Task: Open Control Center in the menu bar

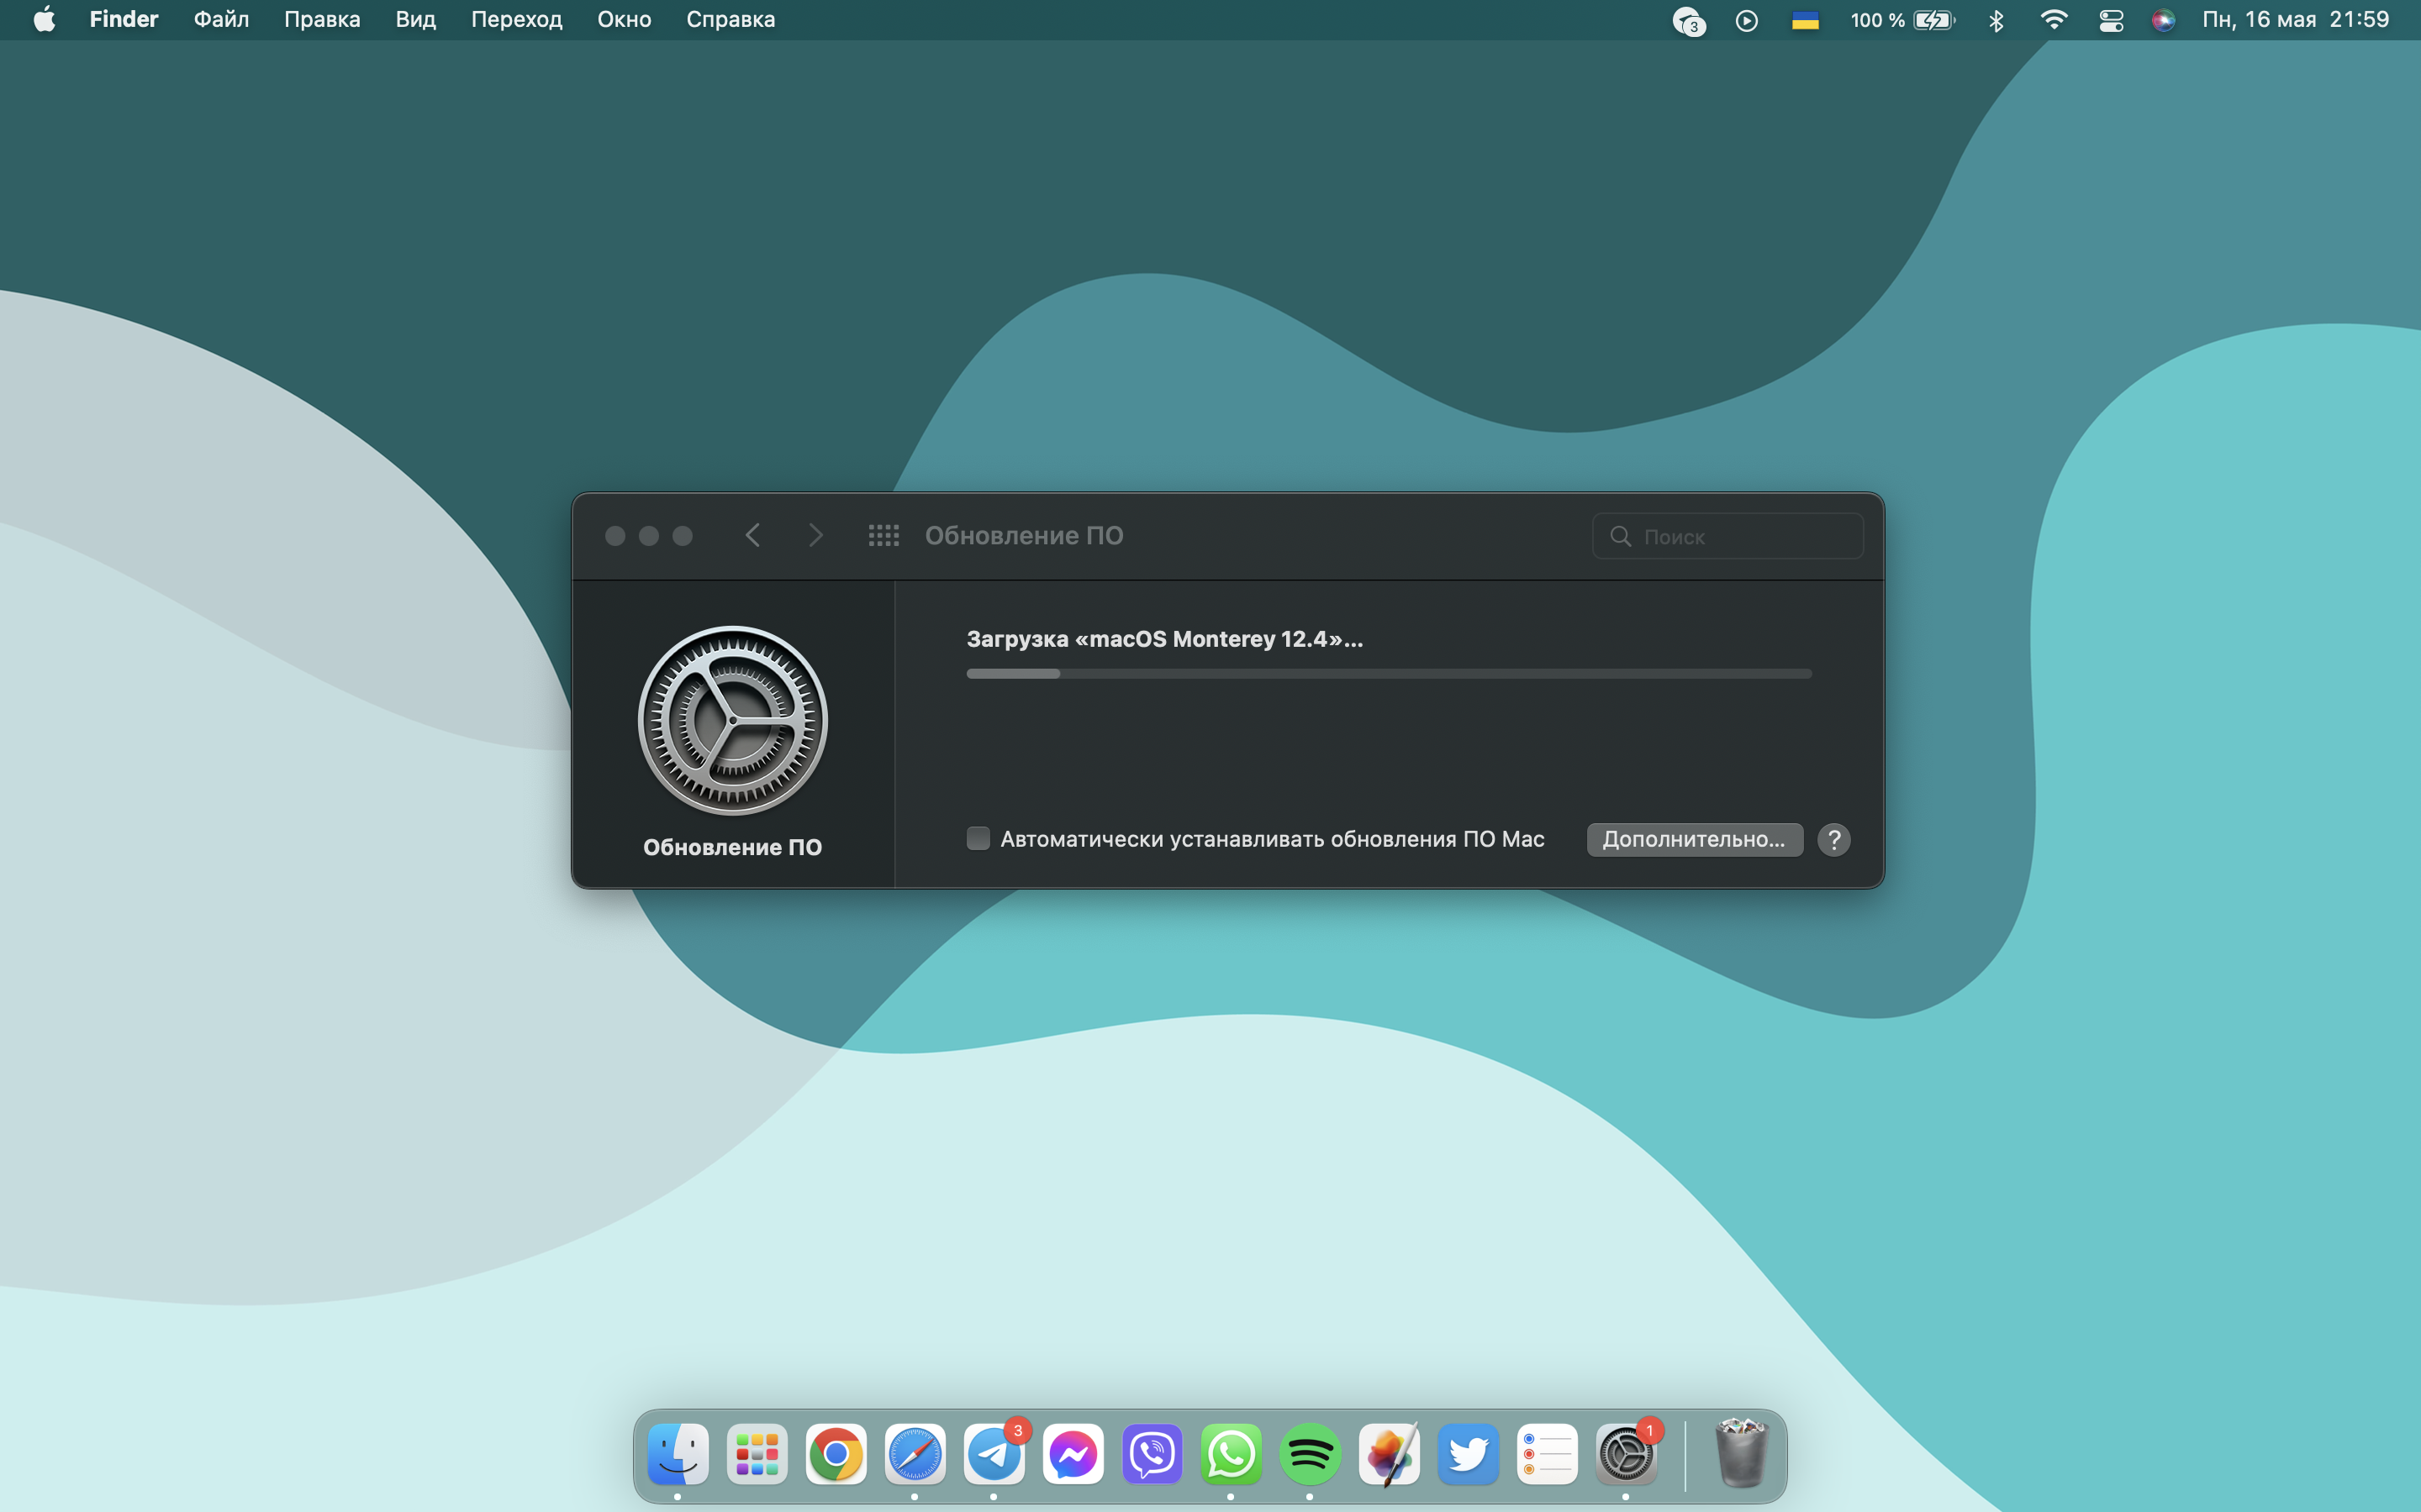Action: [x=2111, y=20]
